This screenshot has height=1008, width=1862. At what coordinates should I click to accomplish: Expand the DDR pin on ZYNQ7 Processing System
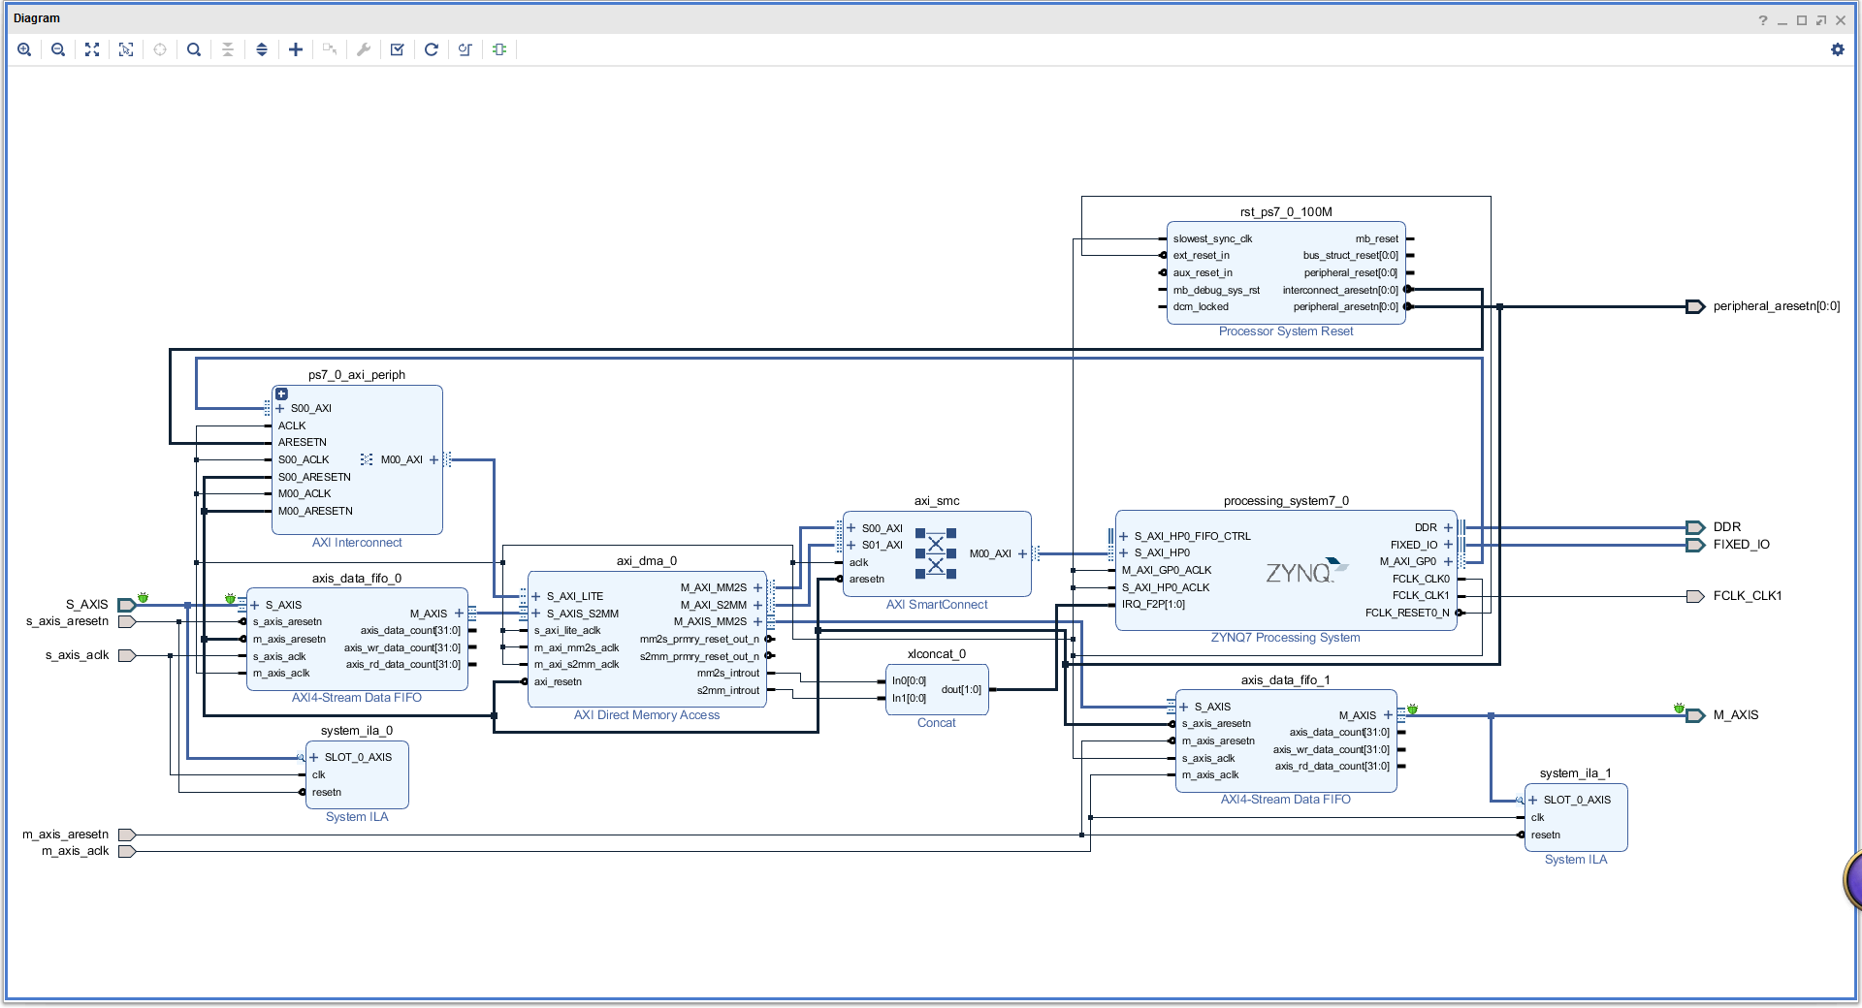click(1449, 527)
